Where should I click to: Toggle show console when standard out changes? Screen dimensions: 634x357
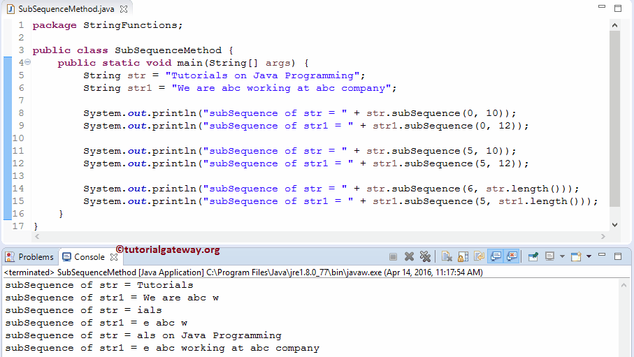496,256
